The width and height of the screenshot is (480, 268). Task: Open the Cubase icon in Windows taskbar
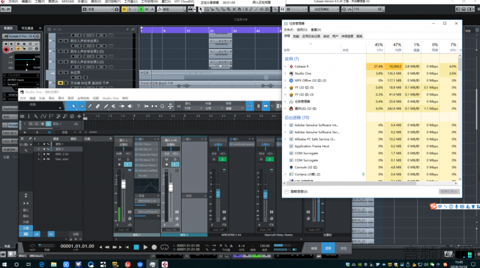coord(164,264)
